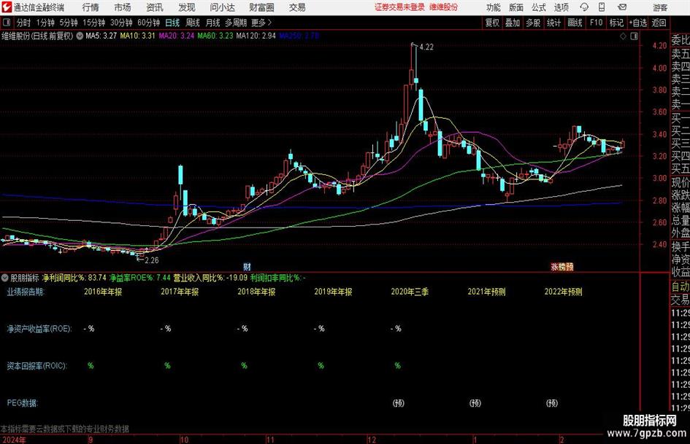690x444 pixels.
Task: Expand 股朋指标 indicator dropdown arrow
Action: [x=5, y=278]
